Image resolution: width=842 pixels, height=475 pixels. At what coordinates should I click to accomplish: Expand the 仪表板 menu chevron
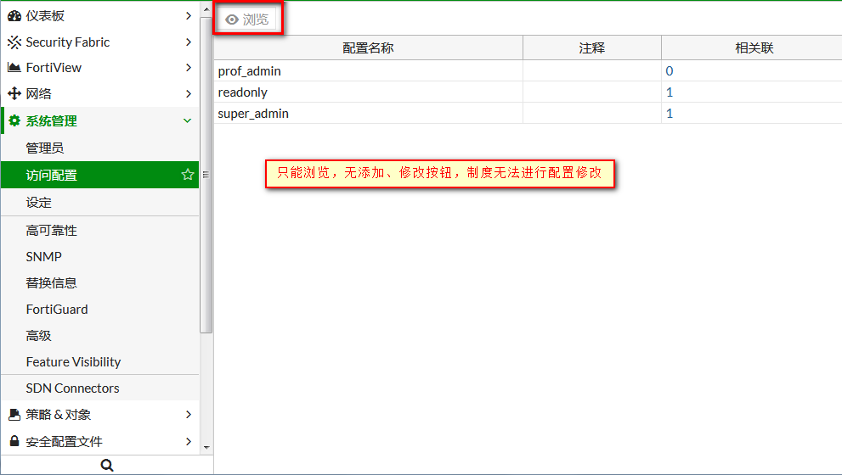pyautogui.click(x=188, y=16)
